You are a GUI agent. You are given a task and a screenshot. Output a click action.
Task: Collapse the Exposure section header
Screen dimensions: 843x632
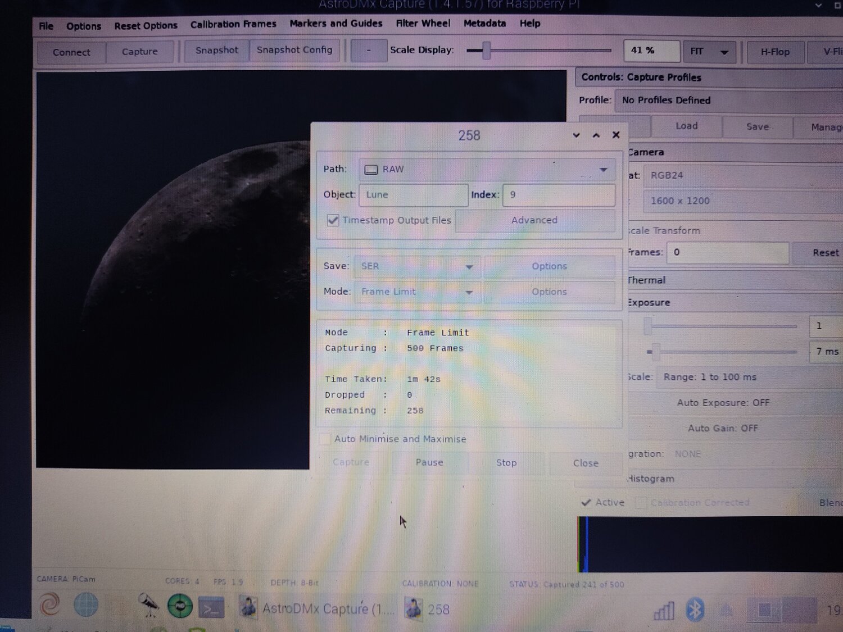pos(735,302)
